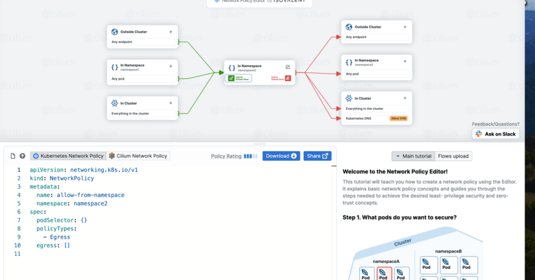The width and height of the screenshot is (535, 280).
Task: Click the Policy Rating label
Action: [x=226, y=156]
